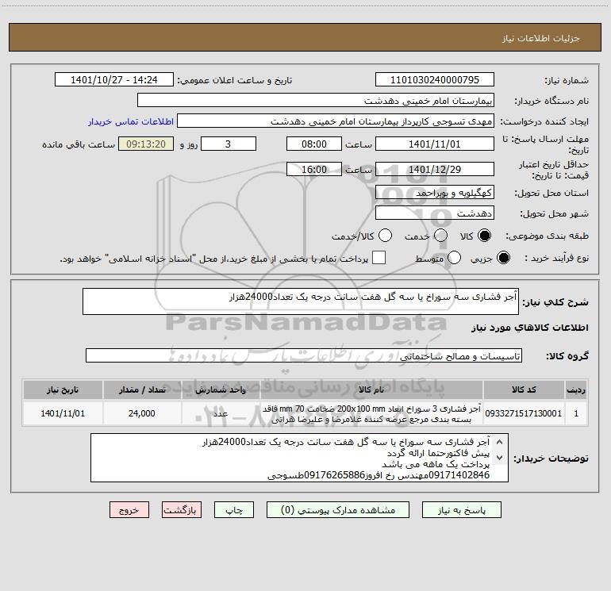This screenshot has width=611, height=591.
Task: Click product code 0933271517130001 cell
Action: point(524,413)
